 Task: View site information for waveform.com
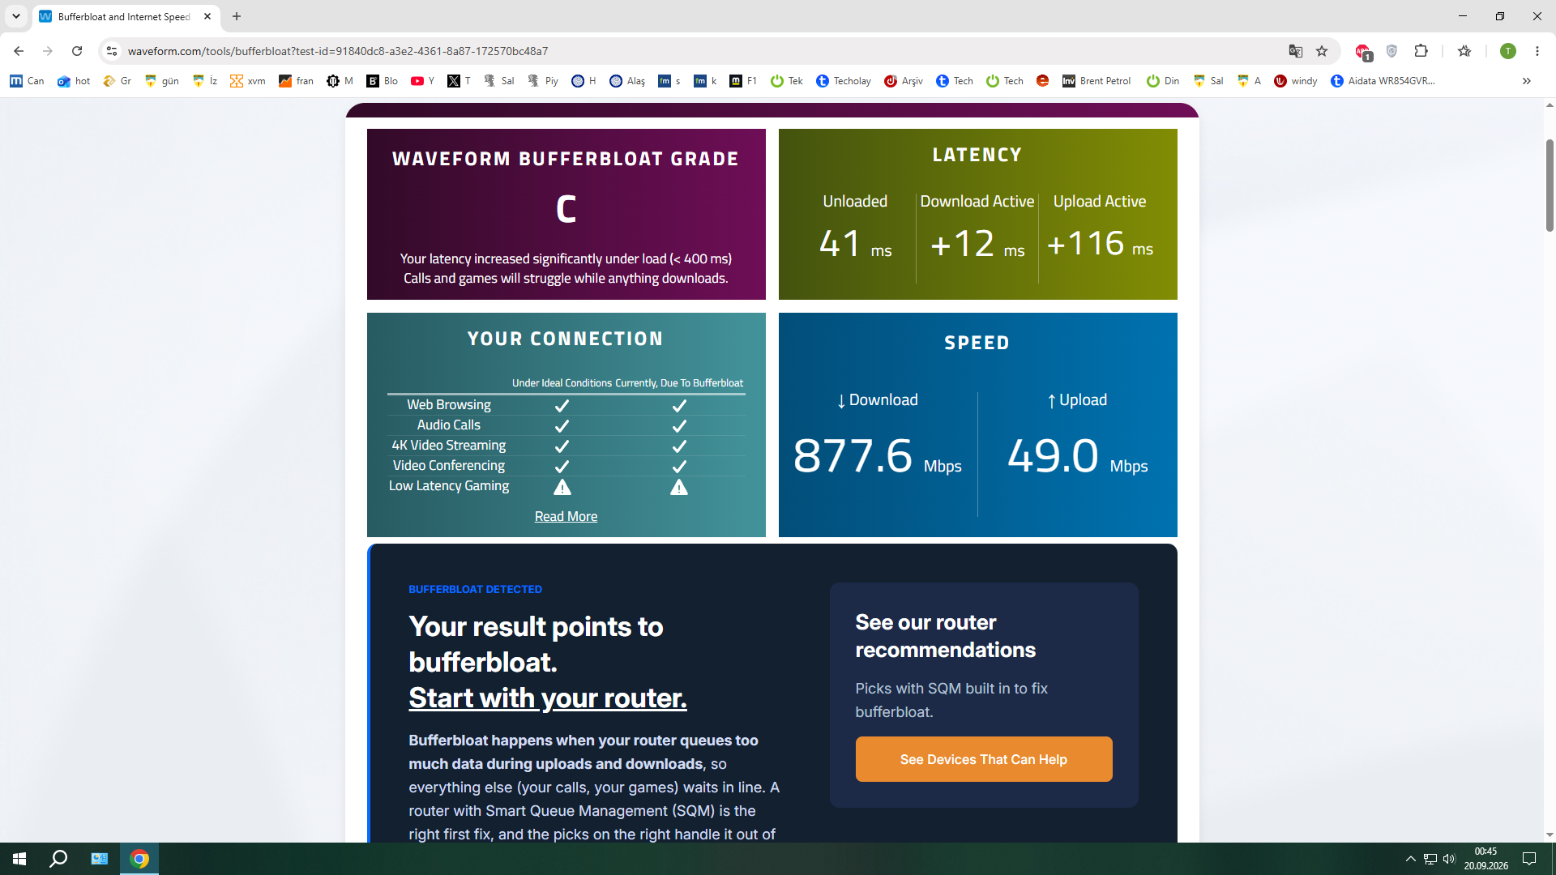[x=112, y=51]
